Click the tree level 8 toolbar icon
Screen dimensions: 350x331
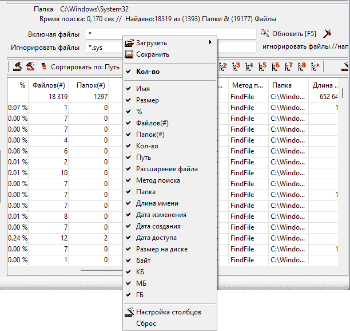(x=302, y=66)
